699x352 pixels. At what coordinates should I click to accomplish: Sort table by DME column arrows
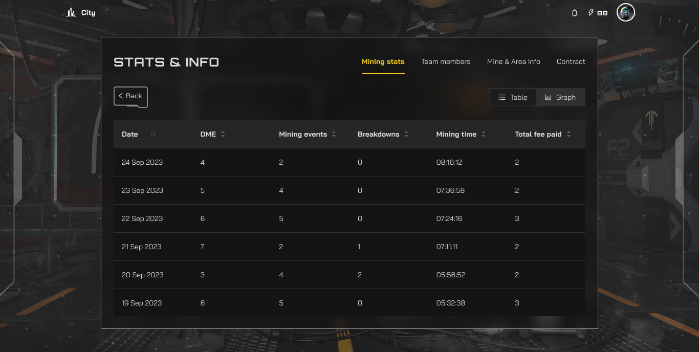coord(223,134)
